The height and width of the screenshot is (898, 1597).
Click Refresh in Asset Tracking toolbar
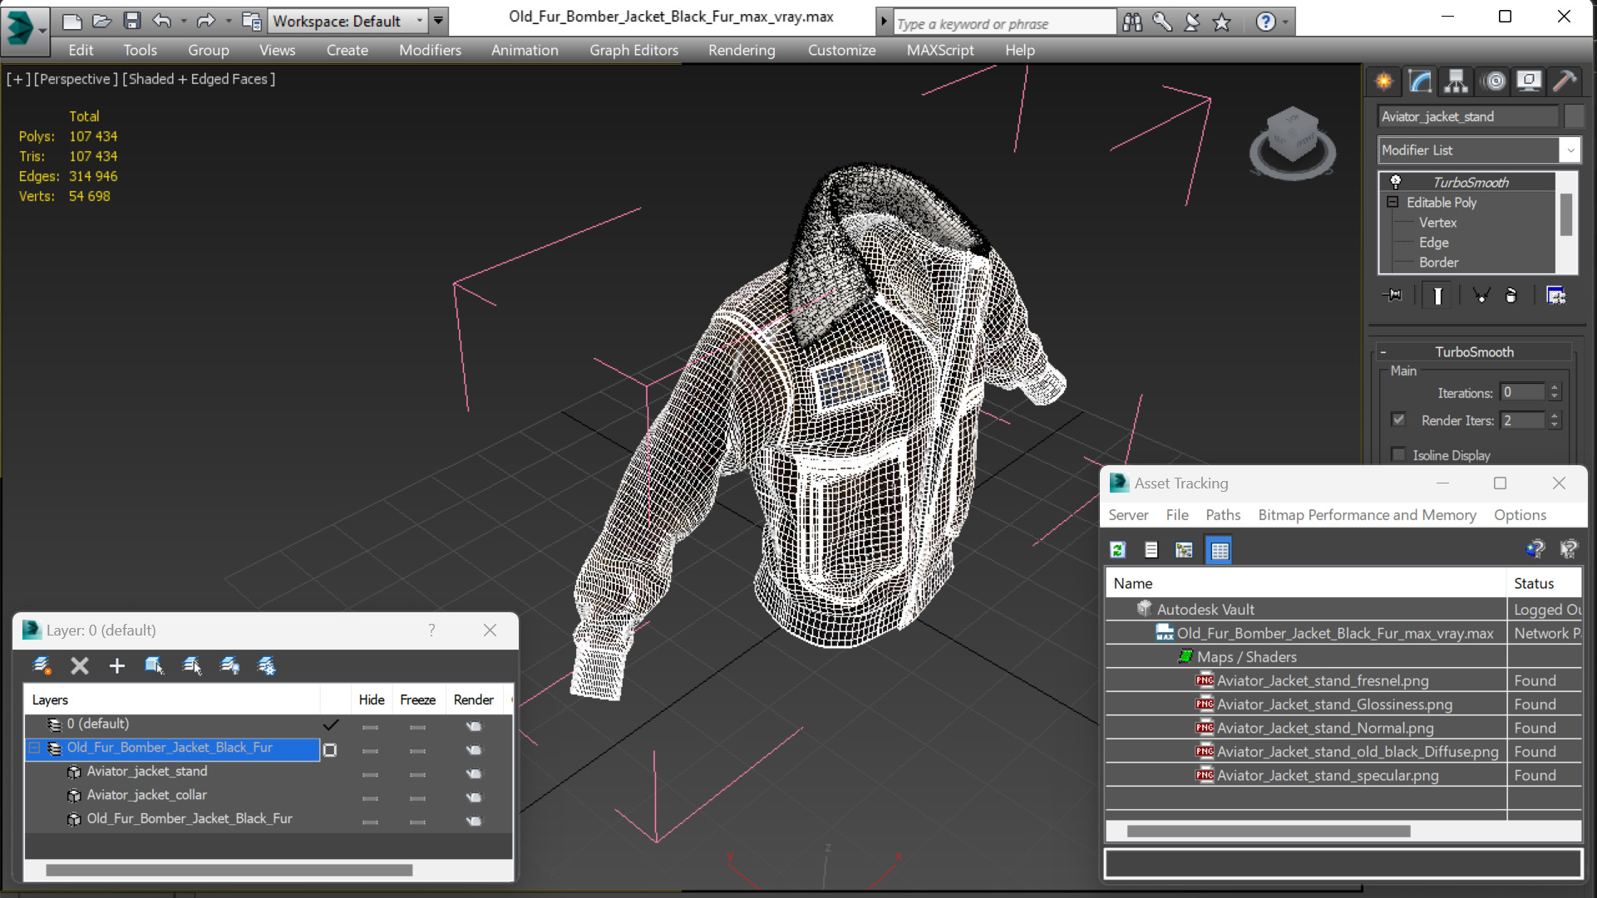pyautogui.click(x=1118, y=550)
